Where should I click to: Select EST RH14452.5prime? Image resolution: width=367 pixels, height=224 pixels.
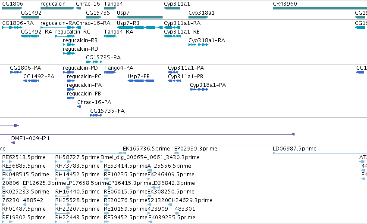tap(78, 175)
